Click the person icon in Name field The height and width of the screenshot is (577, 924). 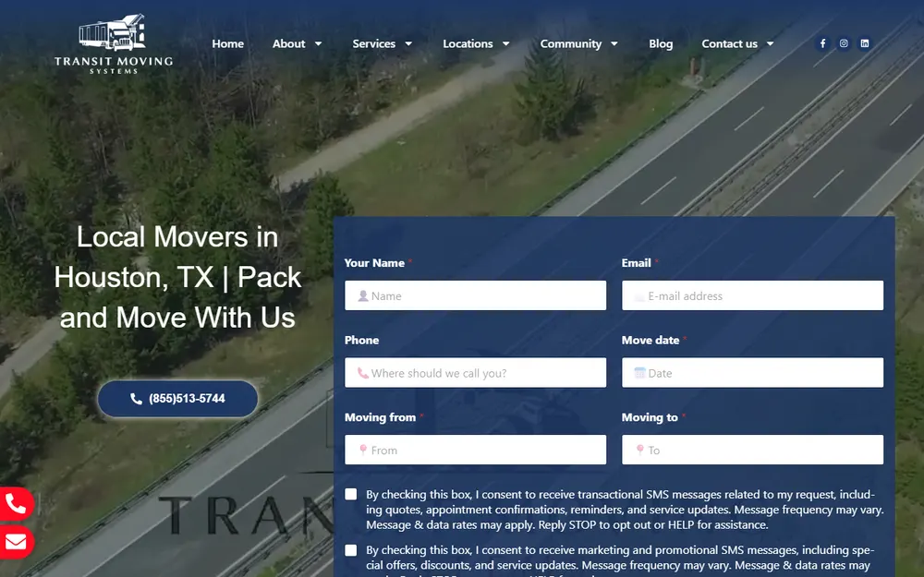[363, 295]
